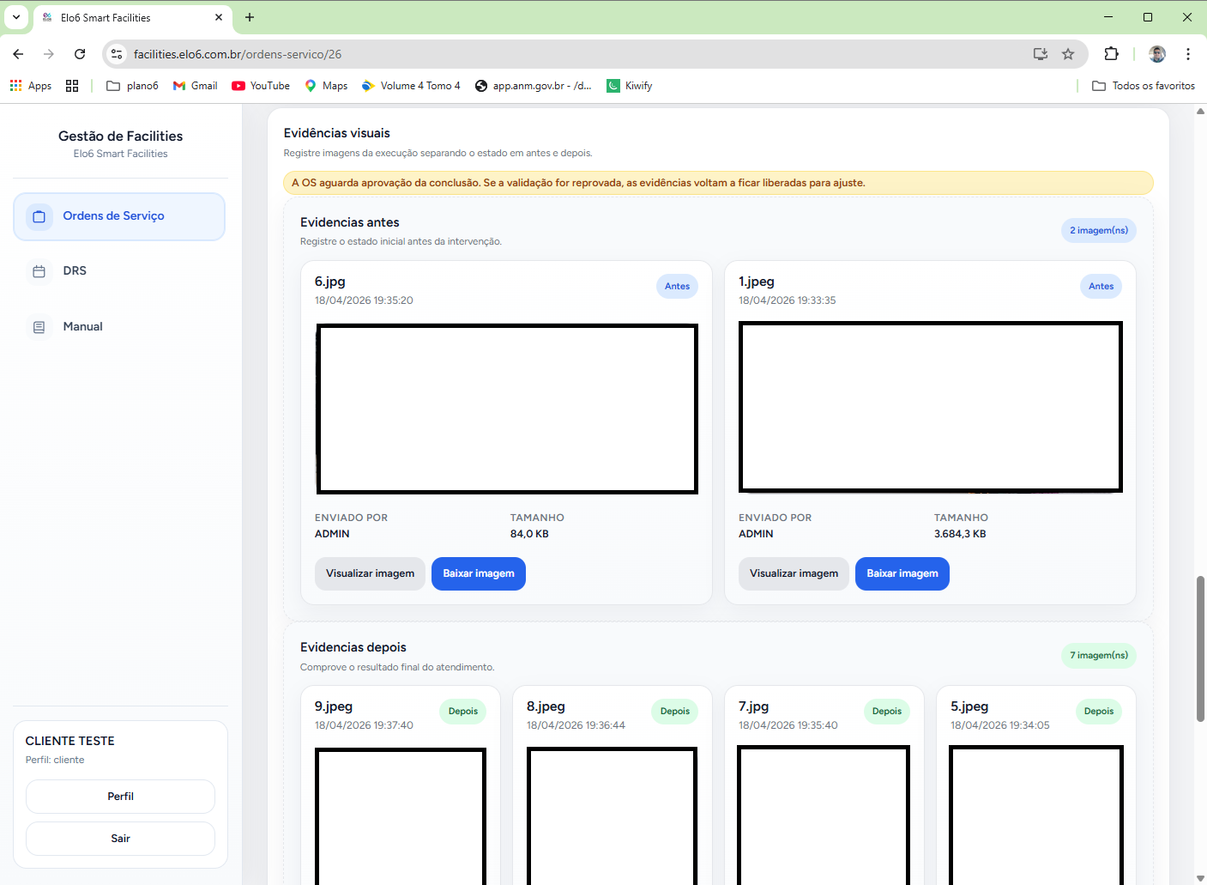The width and height of the screenshot is (1207, 885).
Task: Click the 6.jpg image thumbnail
Action: pos(507,409)
